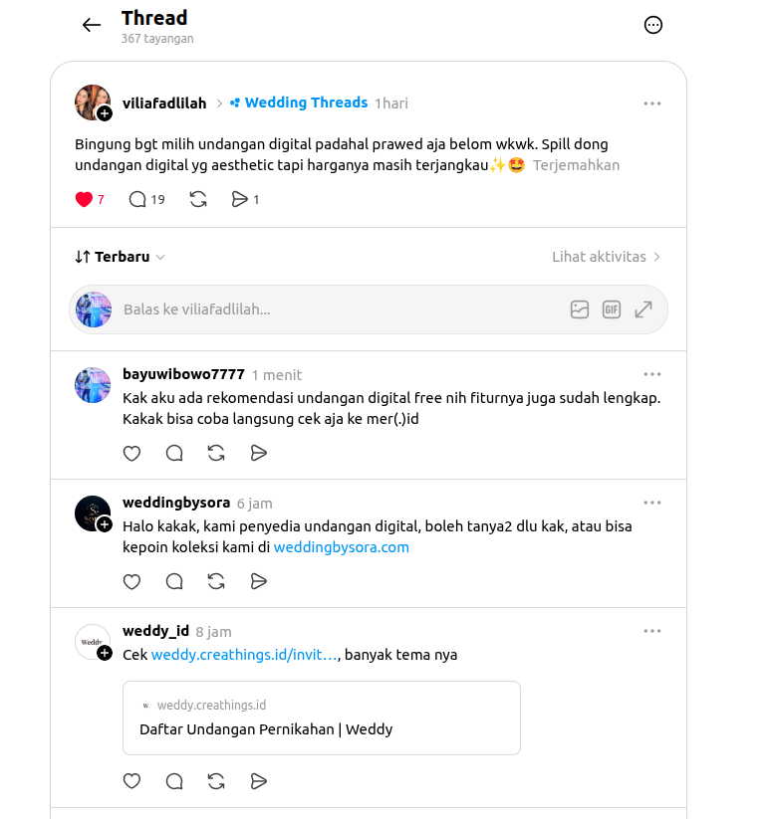Follow weddy_id via plus badge on avatar
Image resolution: width=766 pixels, height=819 pixels.
[105, 653]
